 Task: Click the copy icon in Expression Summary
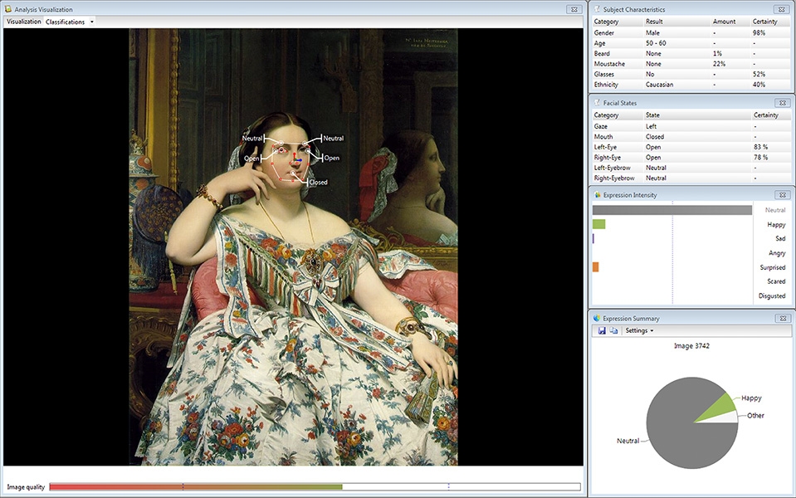click(613, 330)
